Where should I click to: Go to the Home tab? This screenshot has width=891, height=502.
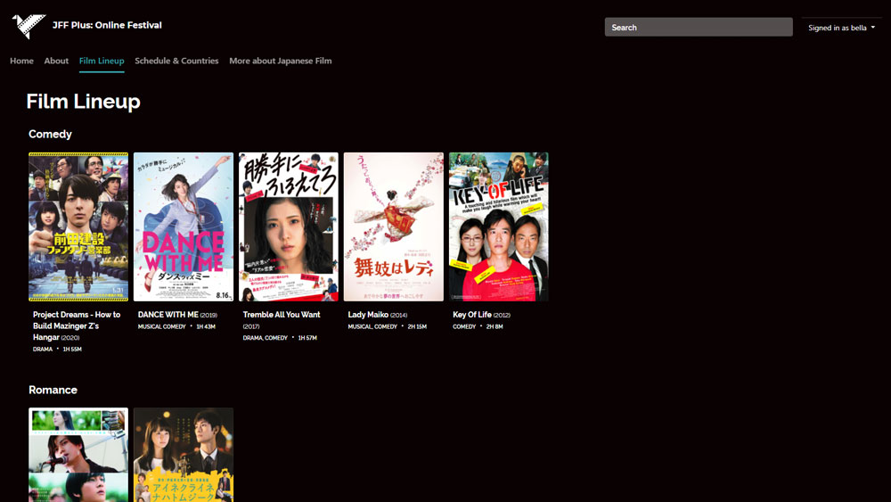[21, 61]
